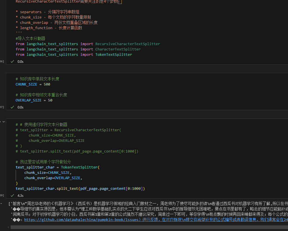This screenshot has height=231, width=288.
Task: Click comment '#导入文本分割器'
Action: pos(31,38)
